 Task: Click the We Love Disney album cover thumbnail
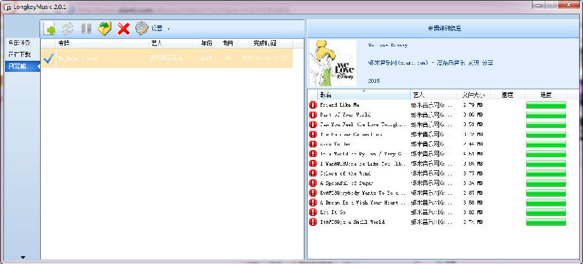tap(333, 63)
